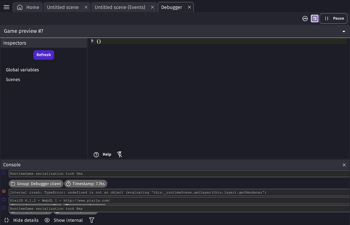
Task: Click the filter icon next to Help
Action: tap(119, 154)
